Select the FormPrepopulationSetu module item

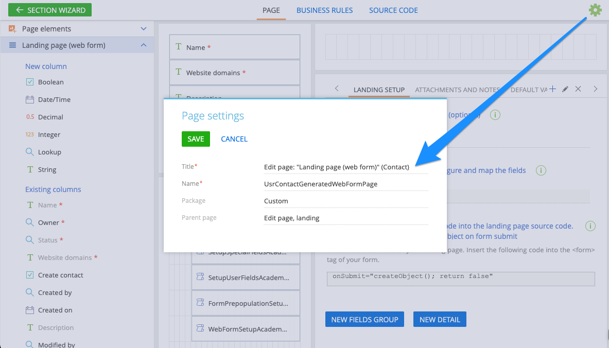point(246,303)
